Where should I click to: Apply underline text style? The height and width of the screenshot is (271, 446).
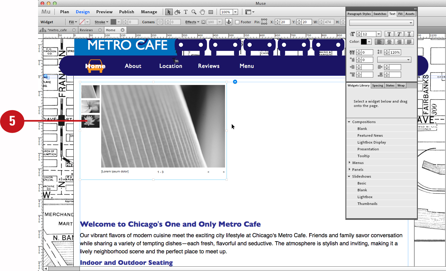coord(409,34)
